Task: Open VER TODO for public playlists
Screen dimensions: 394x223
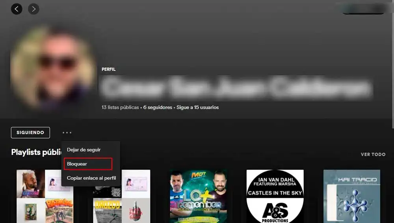Action: point(373,154)
